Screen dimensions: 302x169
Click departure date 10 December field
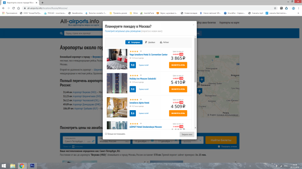[143, 141]
